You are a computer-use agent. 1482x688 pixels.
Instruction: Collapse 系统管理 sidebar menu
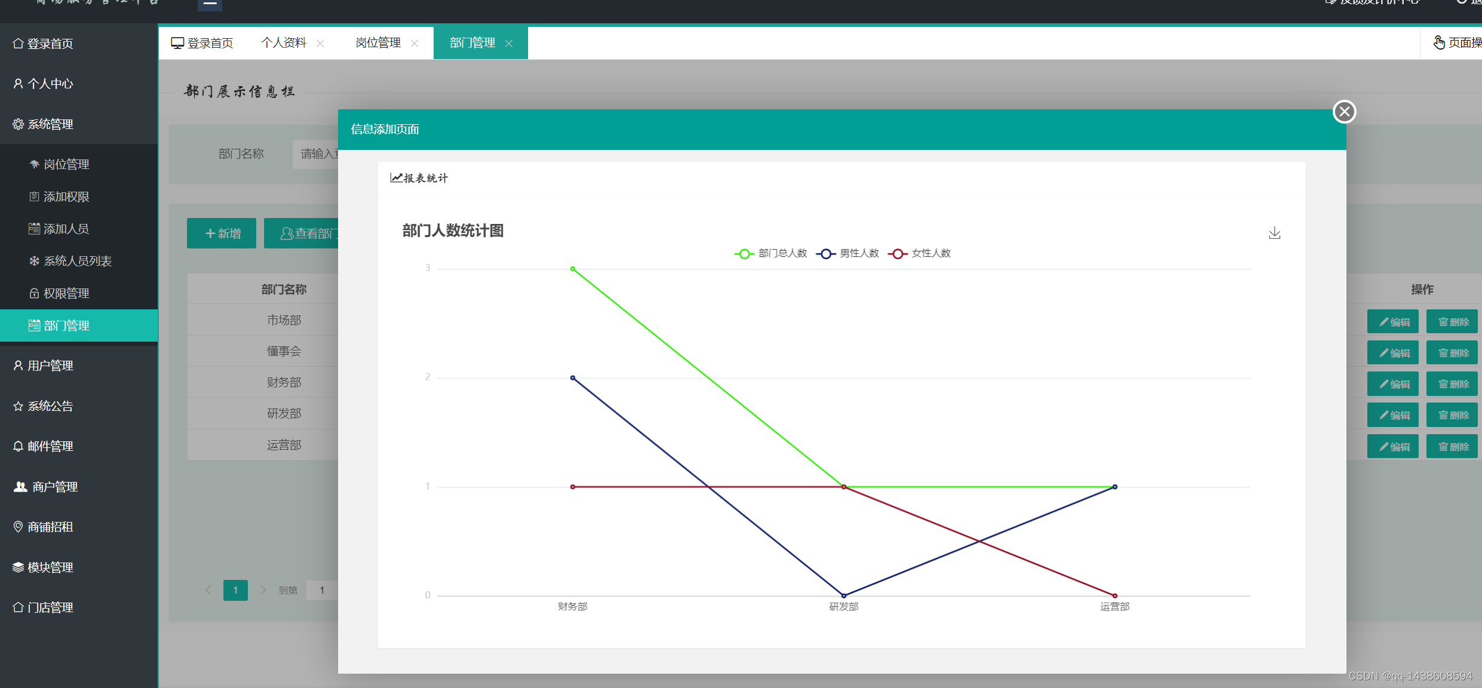[x=79, y=124]
